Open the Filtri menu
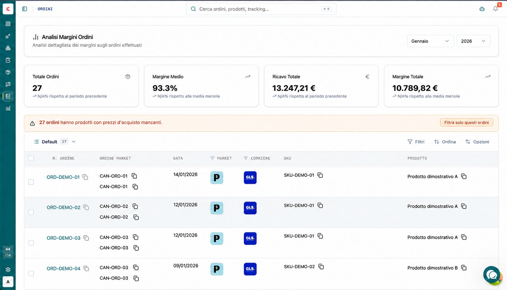Image resolution: width=507 pixels, height=290 pixels. point(416,142)
